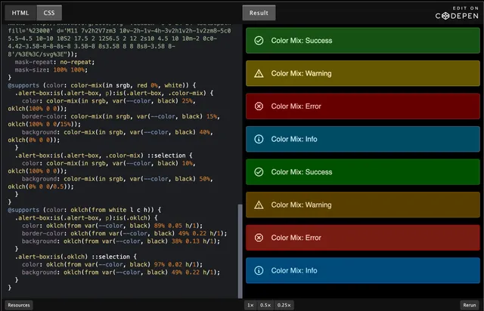484x311 pixels.
Task: Click the checkmark icon in first Success alert
Action: (259, 41)
